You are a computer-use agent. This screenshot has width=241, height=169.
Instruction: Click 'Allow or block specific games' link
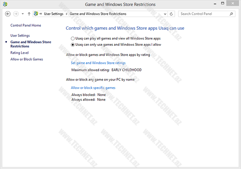tap(93, 88)
